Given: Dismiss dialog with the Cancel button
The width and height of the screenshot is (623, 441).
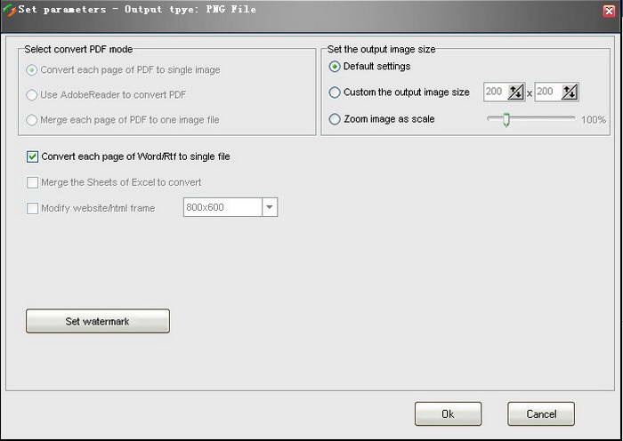Looking at the screenshot, I should coord(541,414).
